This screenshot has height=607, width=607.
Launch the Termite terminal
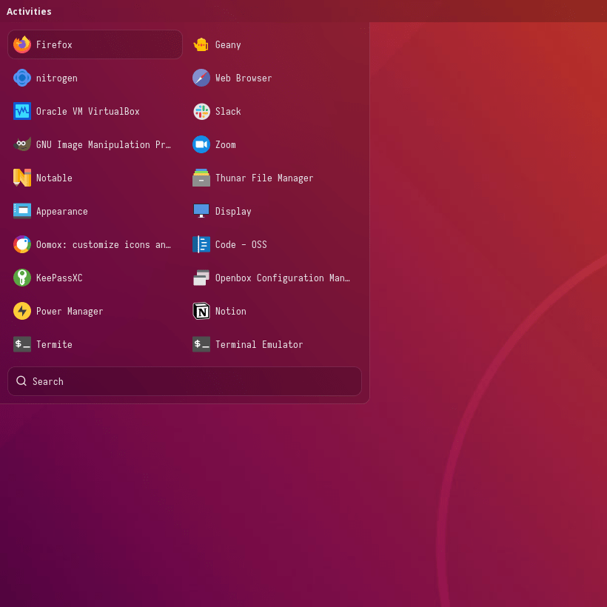(54, 344)
